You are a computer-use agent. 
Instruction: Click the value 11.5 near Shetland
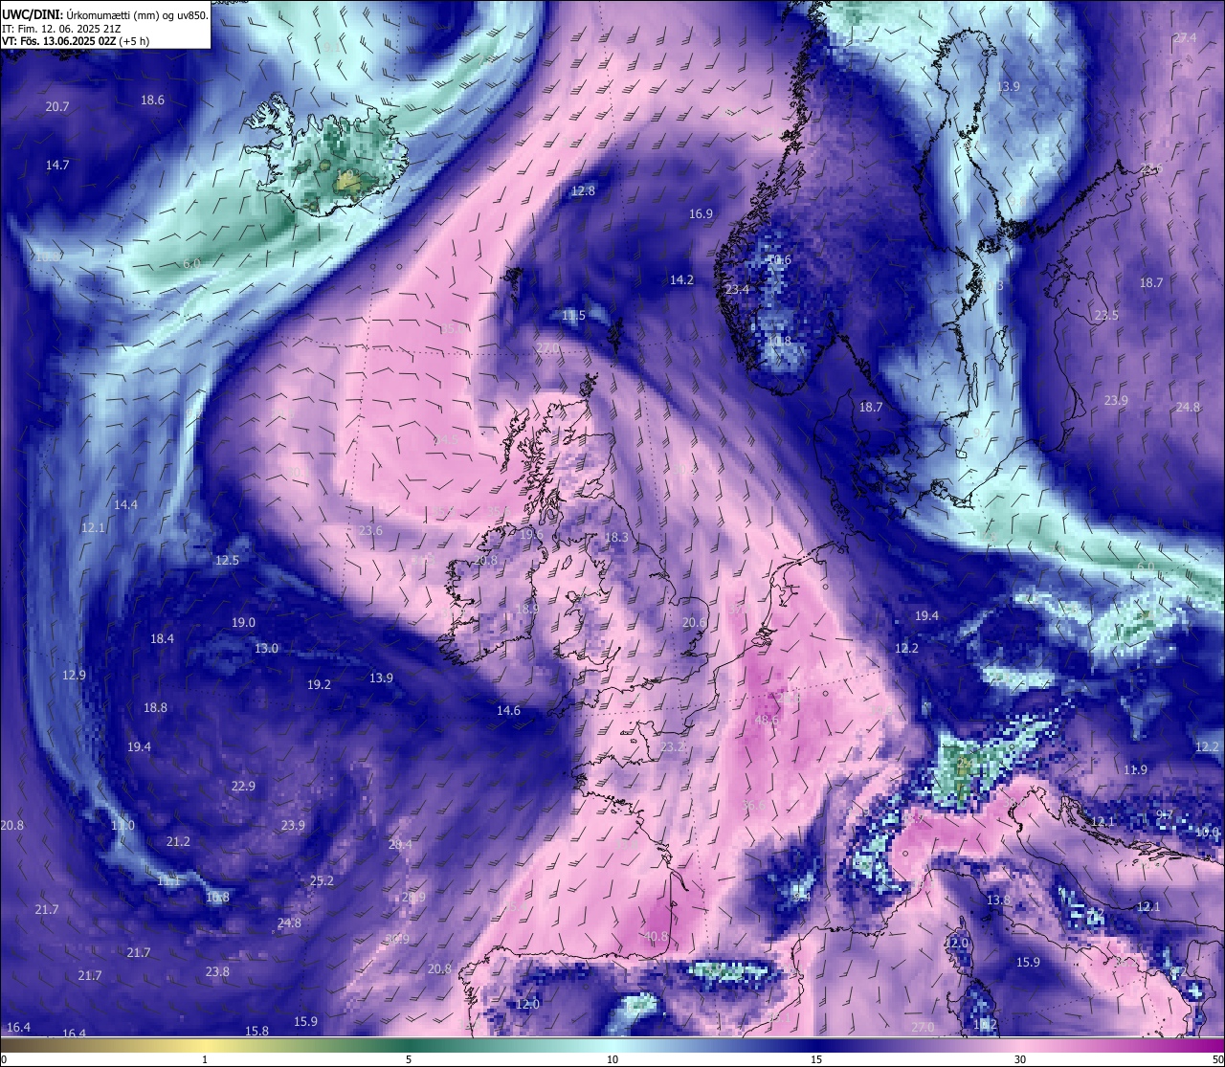point(573,315)
